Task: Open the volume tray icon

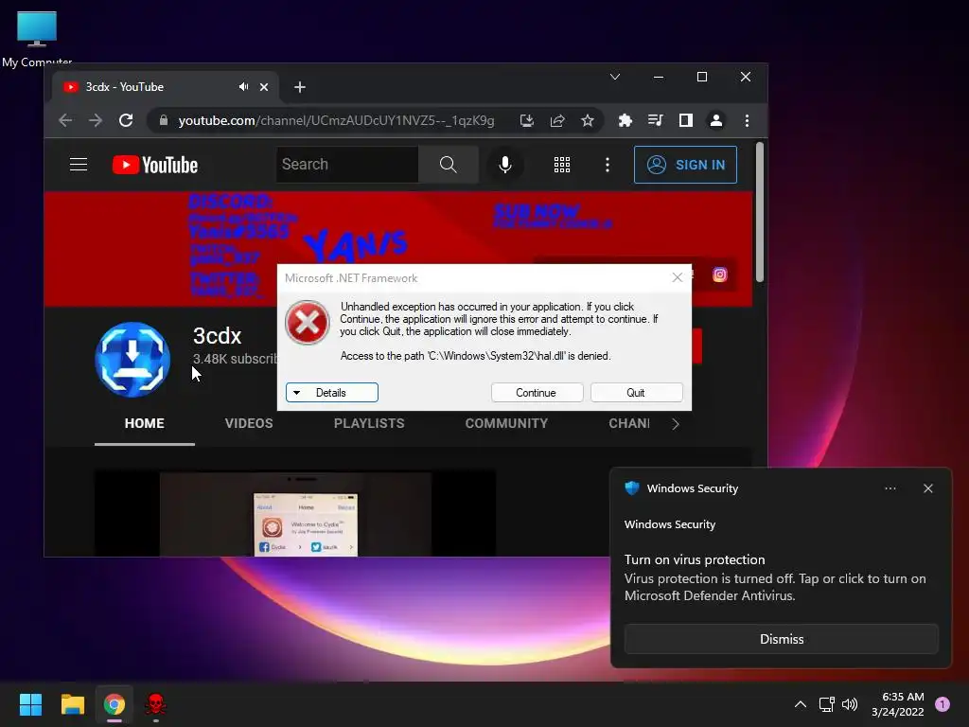Action: click(851, 704)
